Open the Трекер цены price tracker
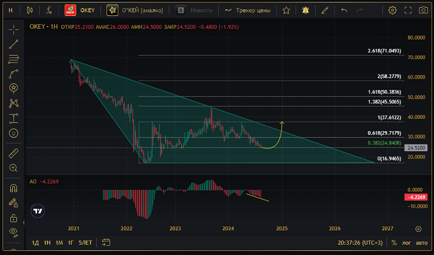The width and height of the screenshot is (434, 255). 248,10
